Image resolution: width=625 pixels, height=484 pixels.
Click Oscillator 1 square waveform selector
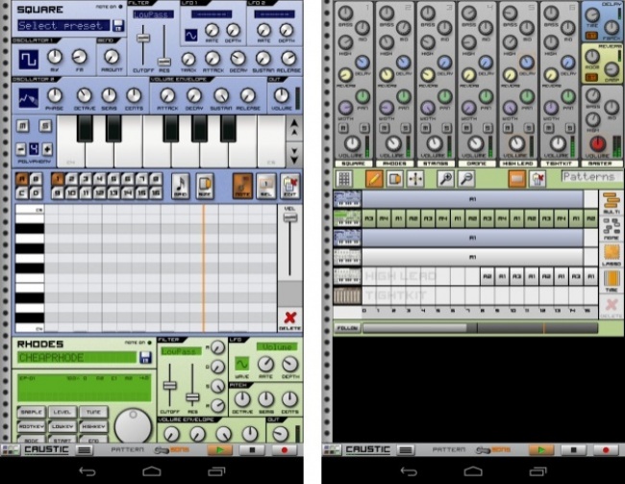click(29, 60)
